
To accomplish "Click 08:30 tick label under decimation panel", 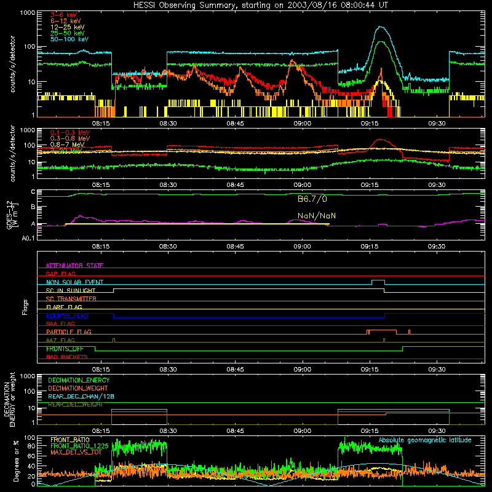I will pyautogui.click(x=168, y=431).
